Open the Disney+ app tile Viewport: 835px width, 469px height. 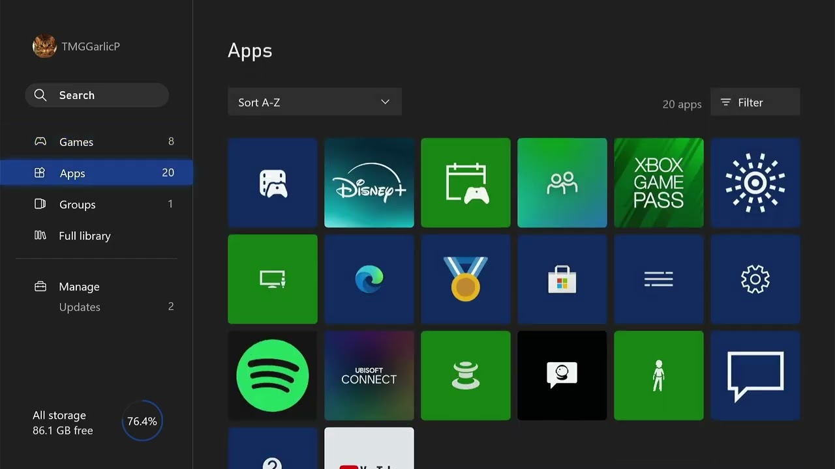coord(369,183)
